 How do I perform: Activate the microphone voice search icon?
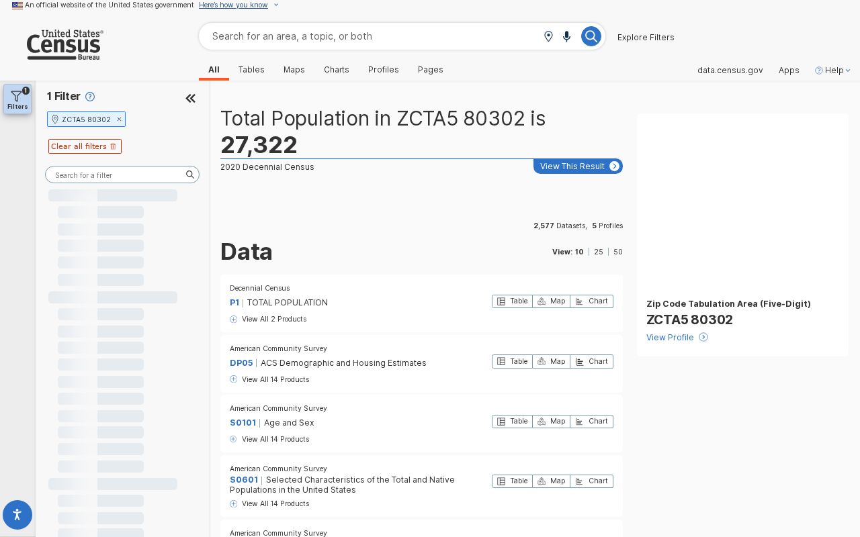[566, 36]
